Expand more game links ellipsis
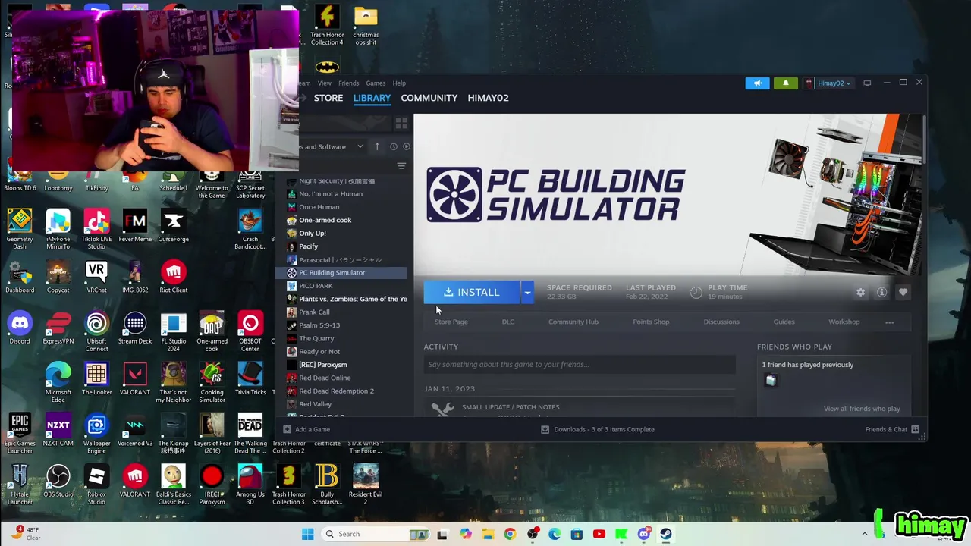971x546 pixels. 889,322
